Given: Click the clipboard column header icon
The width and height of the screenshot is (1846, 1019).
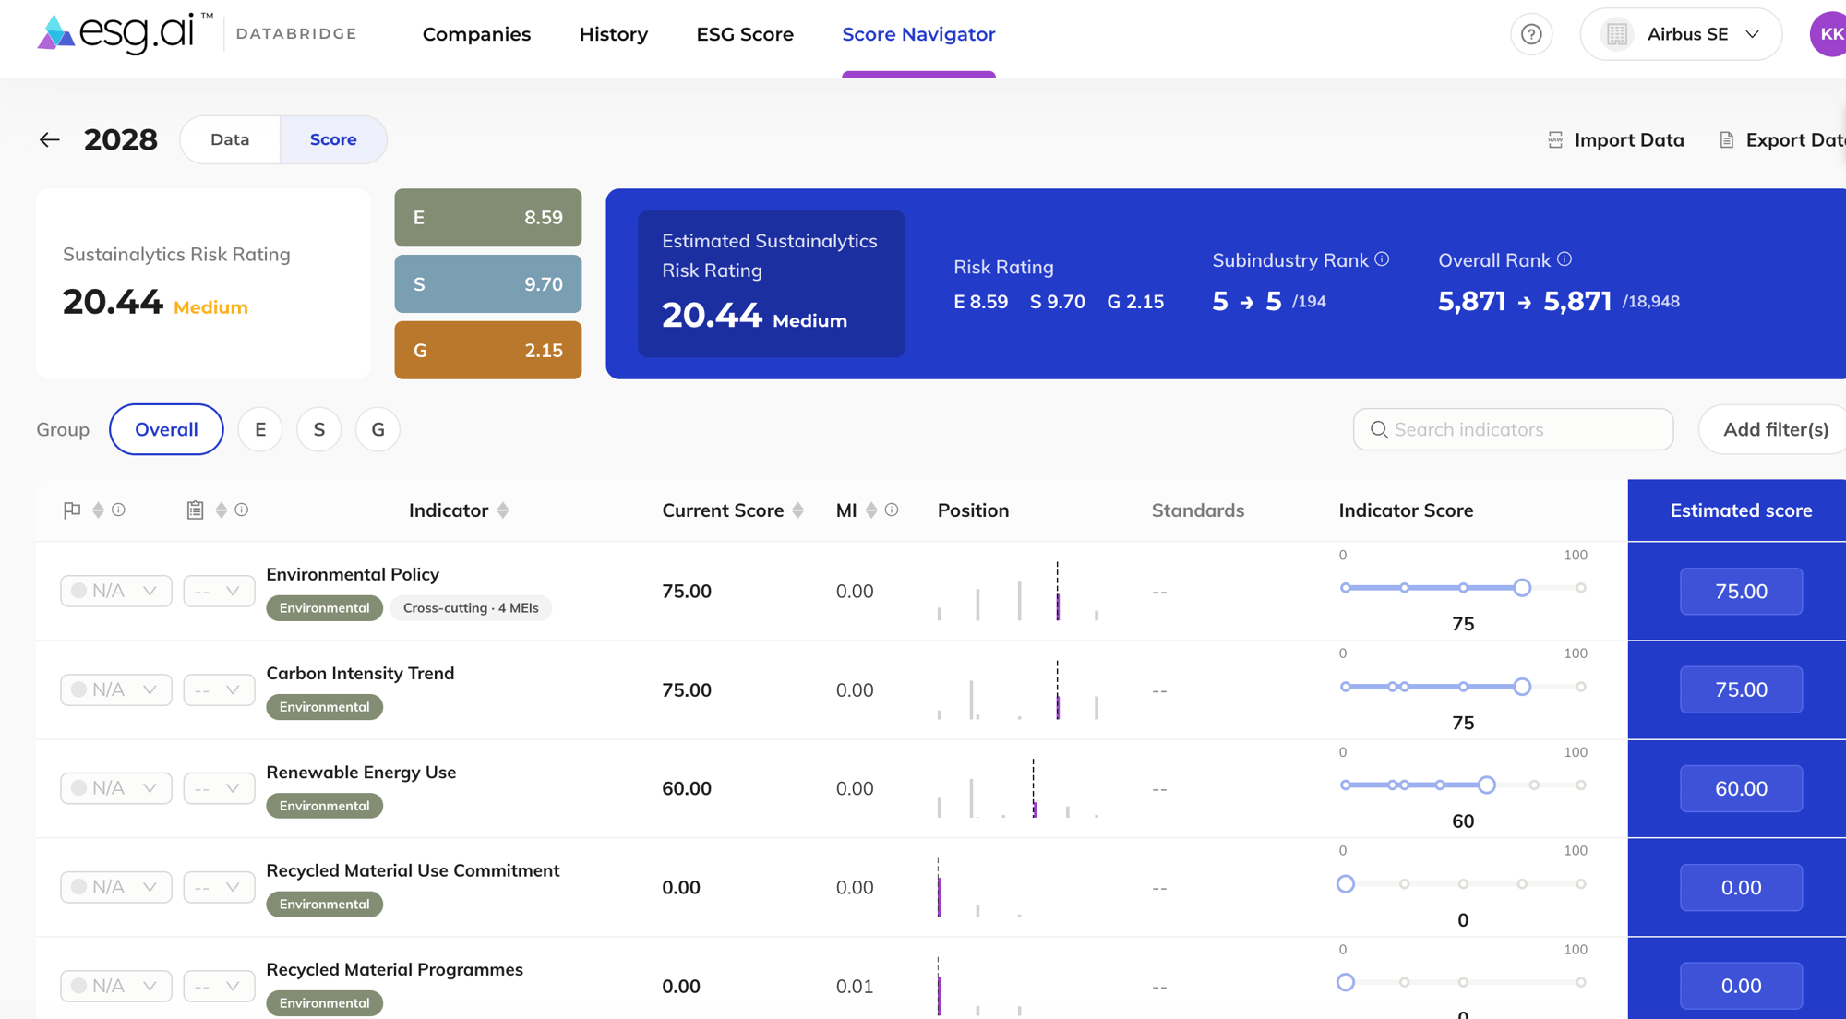Looking at the screenshot, I should [x=195, y=509].
